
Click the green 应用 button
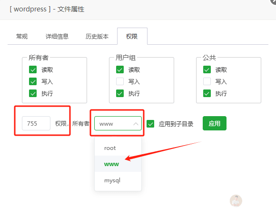coord(215,123)
